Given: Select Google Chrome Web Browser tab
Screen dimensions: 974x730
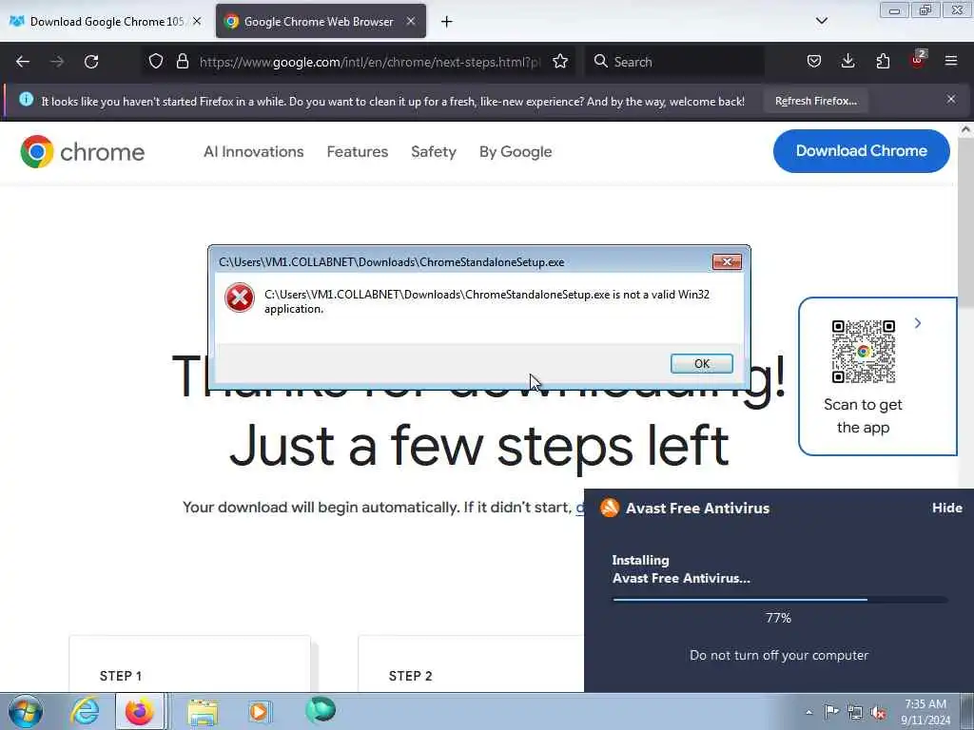Looking at the screenshot, I should coord(319,21).
